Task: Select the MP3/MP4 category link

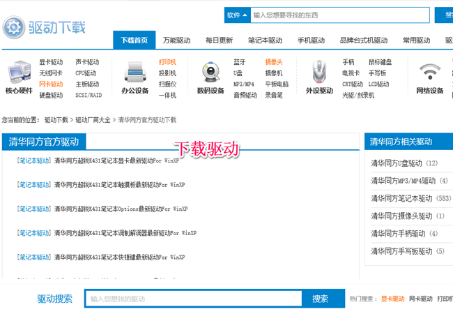Action: [x=244, y=84]
